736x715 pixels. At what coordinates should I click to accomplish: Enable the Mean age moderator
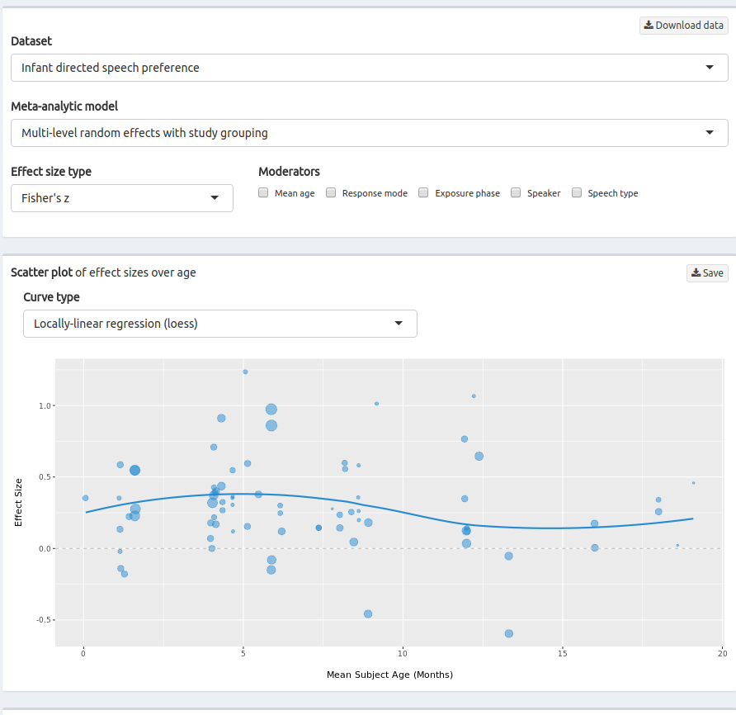pyautogui.click(x=263, y=192)
